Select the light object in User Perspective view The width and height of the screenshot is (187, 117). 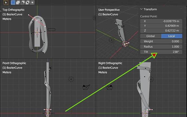(112, 40)
